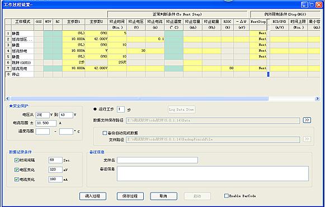This screenshot has height=207, width=325.
Task: Click the 文件名 input field
Action: [x=157, y=160]
